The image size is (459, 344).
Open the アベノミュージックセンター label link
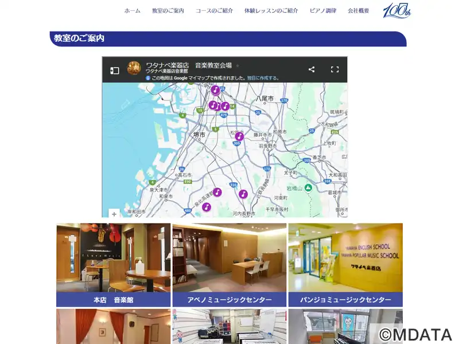229,299
